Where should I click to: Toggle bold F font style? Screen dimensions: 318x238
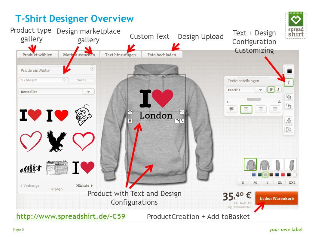tap(271, 89)
